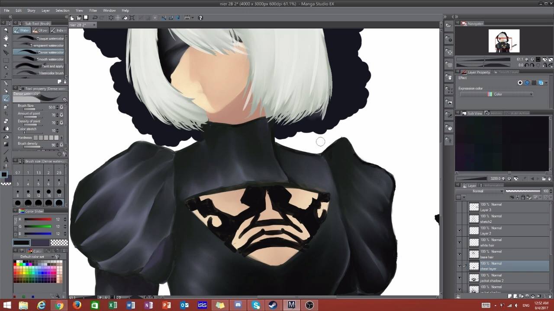
Task: Choose brush size preset 10
Action: tap(28, 193)
